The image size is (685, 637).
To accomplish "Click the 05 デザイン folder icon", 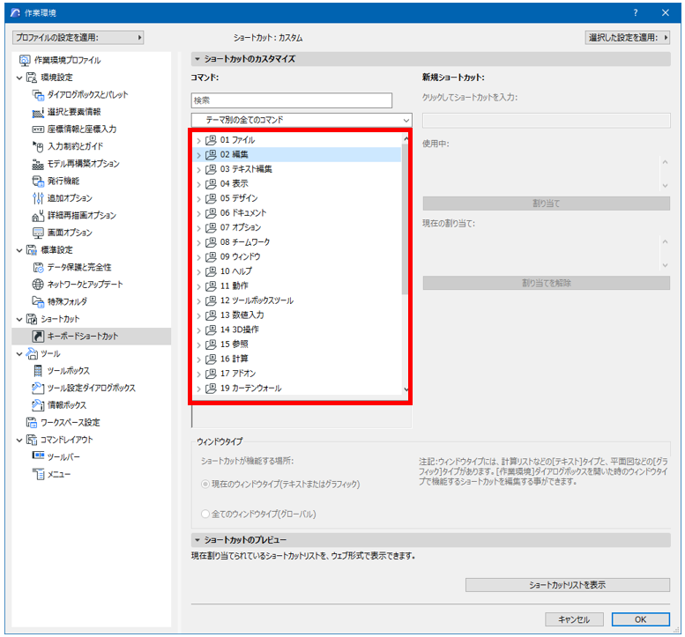I will click(x=211, y=198).
